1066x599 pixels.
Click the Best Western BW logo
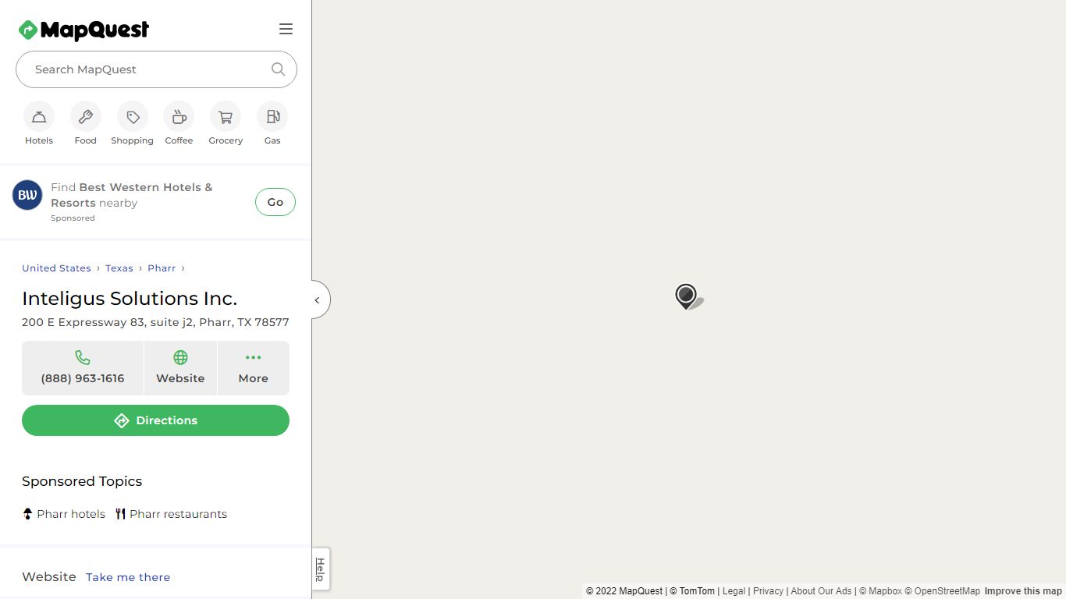point(27,195)
